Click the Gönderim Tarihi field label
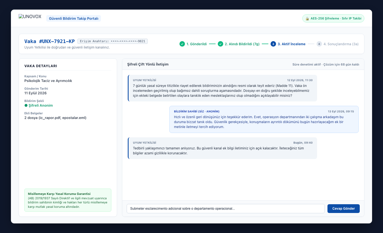 (36, 89)
